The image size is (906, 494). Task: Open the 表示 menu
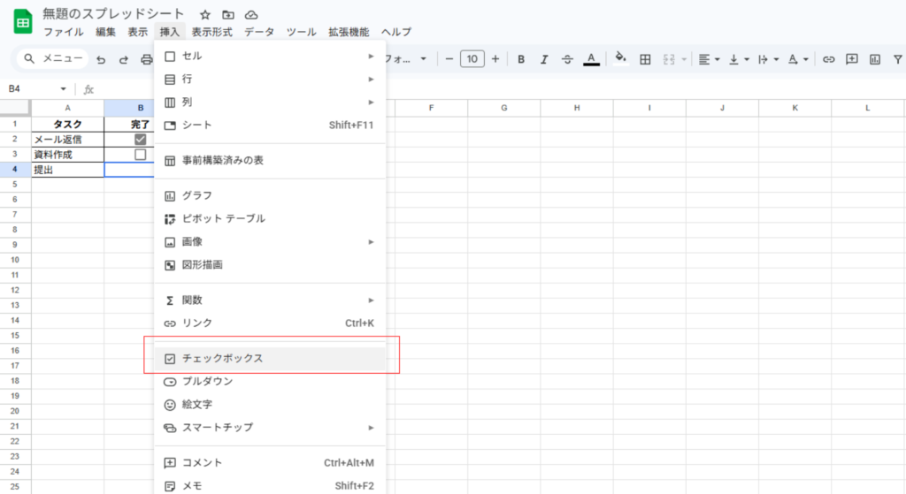pos(137,32)
